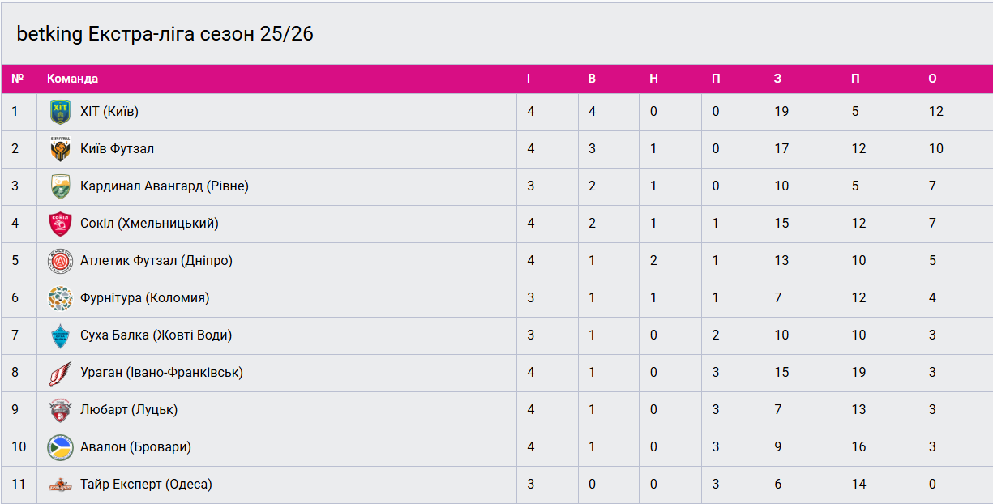The image size is (993, 504).
Task: Click the betking Екстра-ліга сезон 25/26 title
Action: click(165, 34)
